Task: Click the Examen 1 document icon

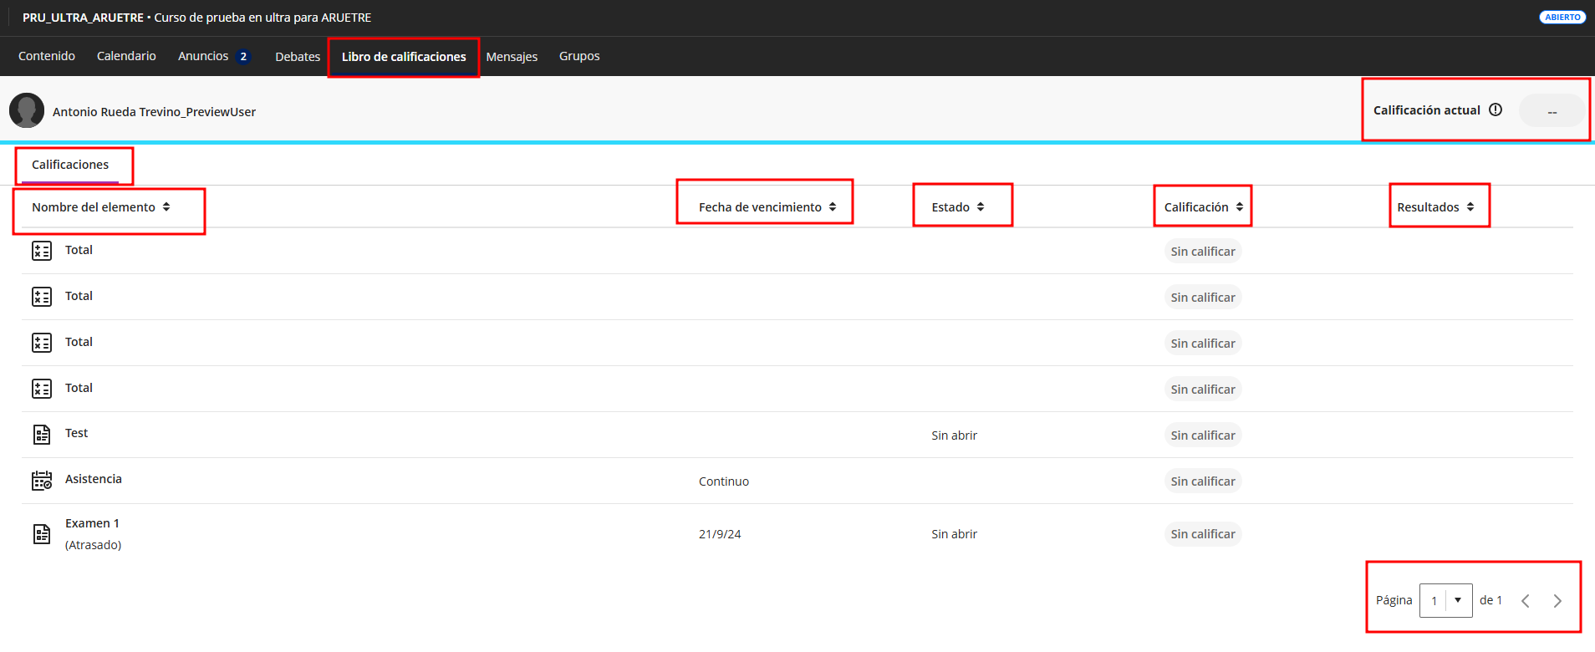Action: (x=42, y=534)
